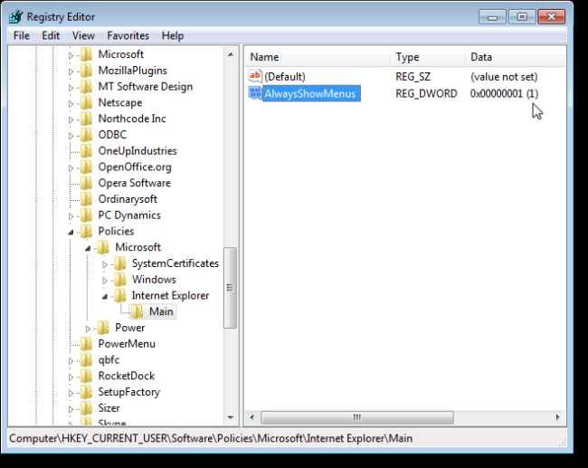Click the values pane horizontal scrollbar thumb
Image resolution: width=588 pixels, height=468 pixels.
357,417
